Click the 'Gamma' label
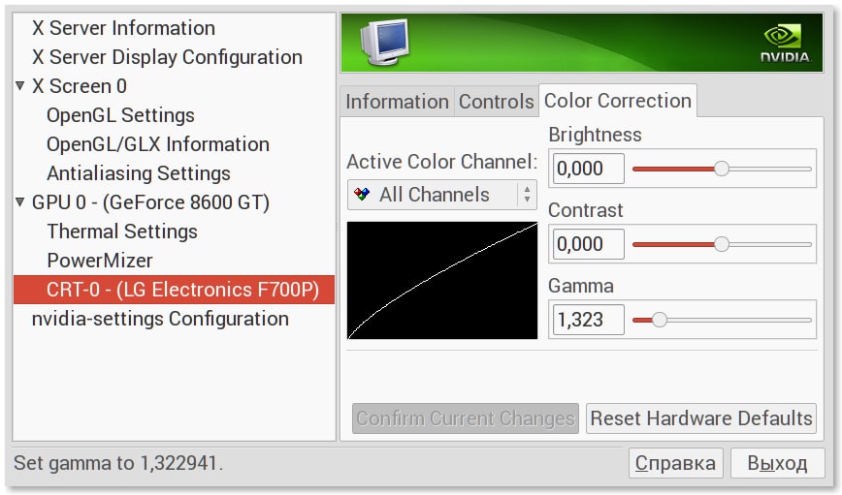 [x=580, y=286]
